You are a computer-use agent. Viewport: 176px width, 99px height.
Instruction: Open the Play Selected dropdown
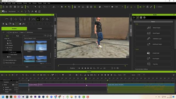coord(13,12)
